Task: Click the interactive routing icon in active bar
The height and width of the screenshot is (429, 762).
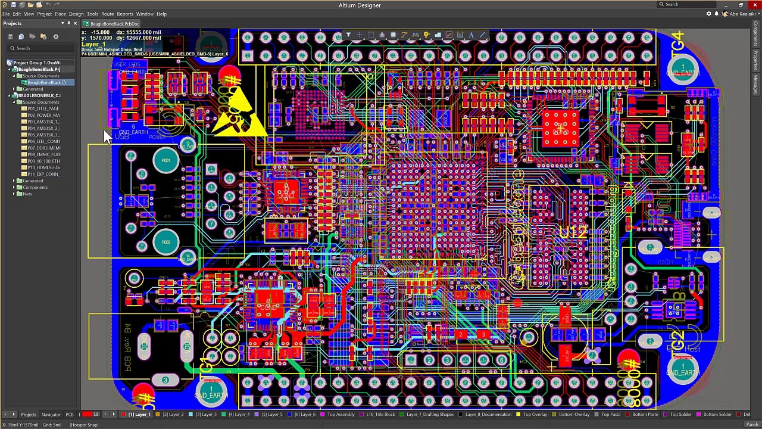Action: point(404,35)
